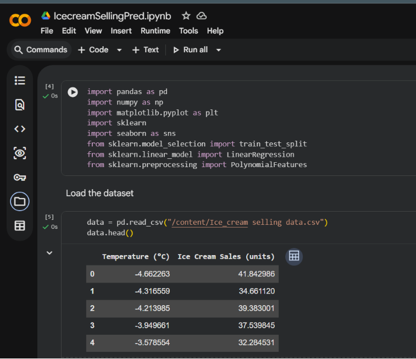
Task: Click the data.head() code line
Action: [110, 233]
